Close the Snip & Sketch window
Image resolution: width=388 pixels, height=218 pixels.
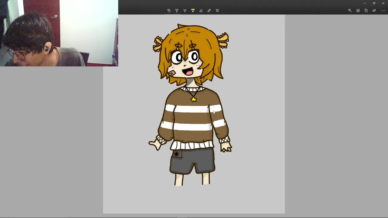click(383, 3)
